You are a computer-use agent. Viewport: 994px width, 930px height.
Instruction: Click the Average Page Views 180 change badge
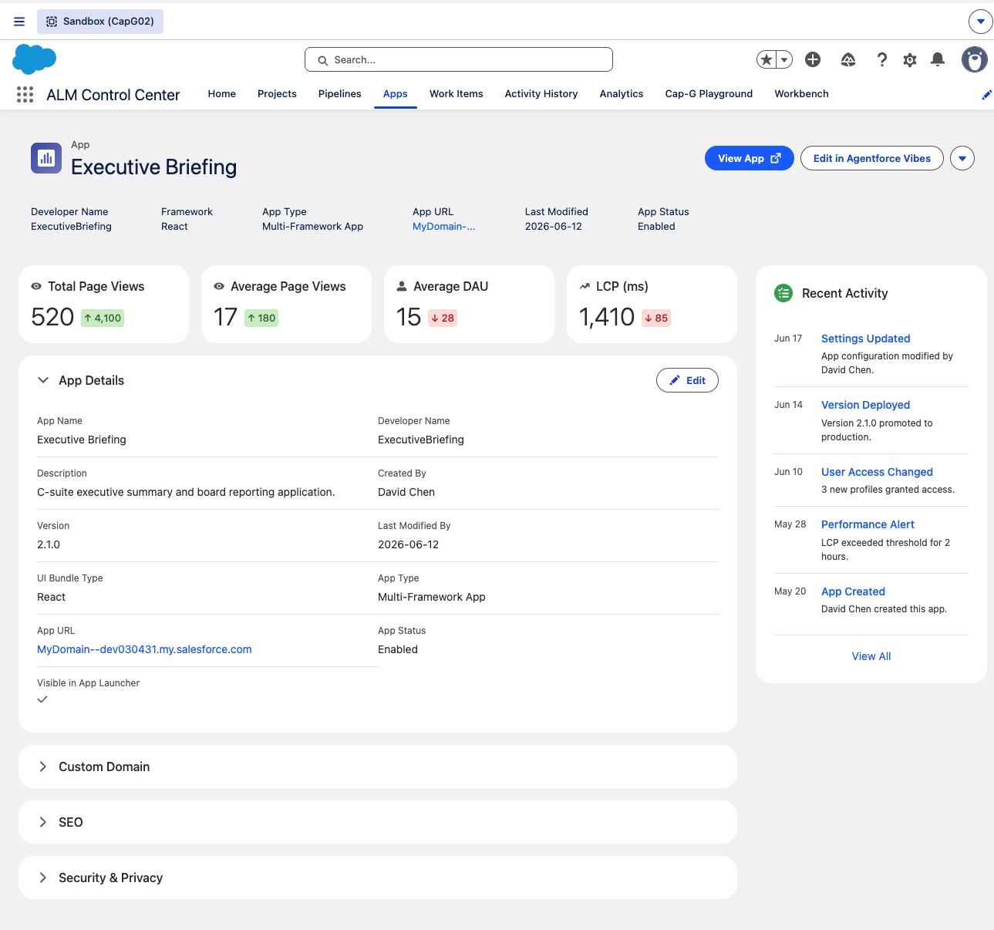[x=261, y=318]
